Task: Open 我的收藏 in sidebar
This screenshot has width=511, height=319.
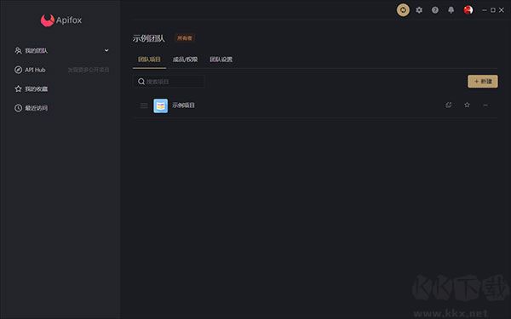Action: tap(37, 88)
